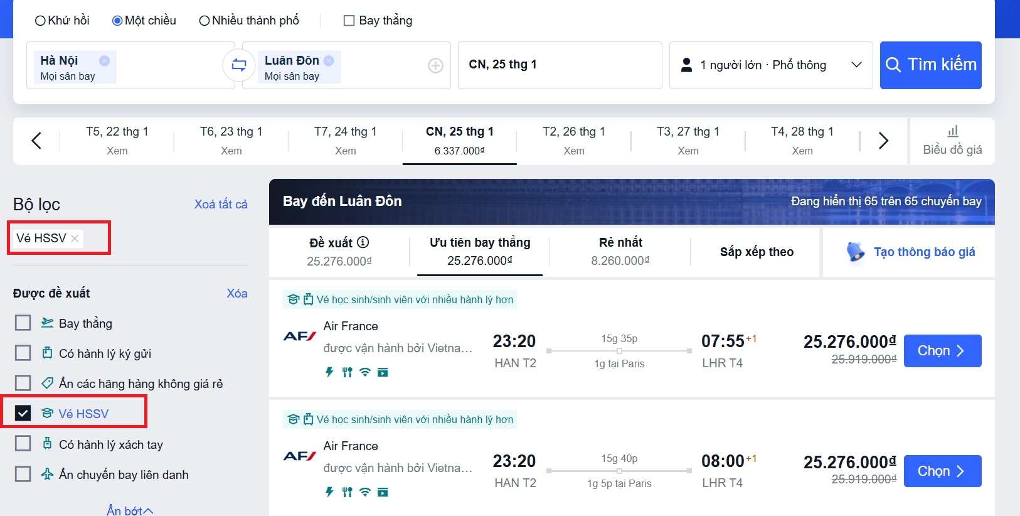1020x516 pixels.
Task: Enable the top Bay thẳng checkbox
Action: click(x=349, y=21)
